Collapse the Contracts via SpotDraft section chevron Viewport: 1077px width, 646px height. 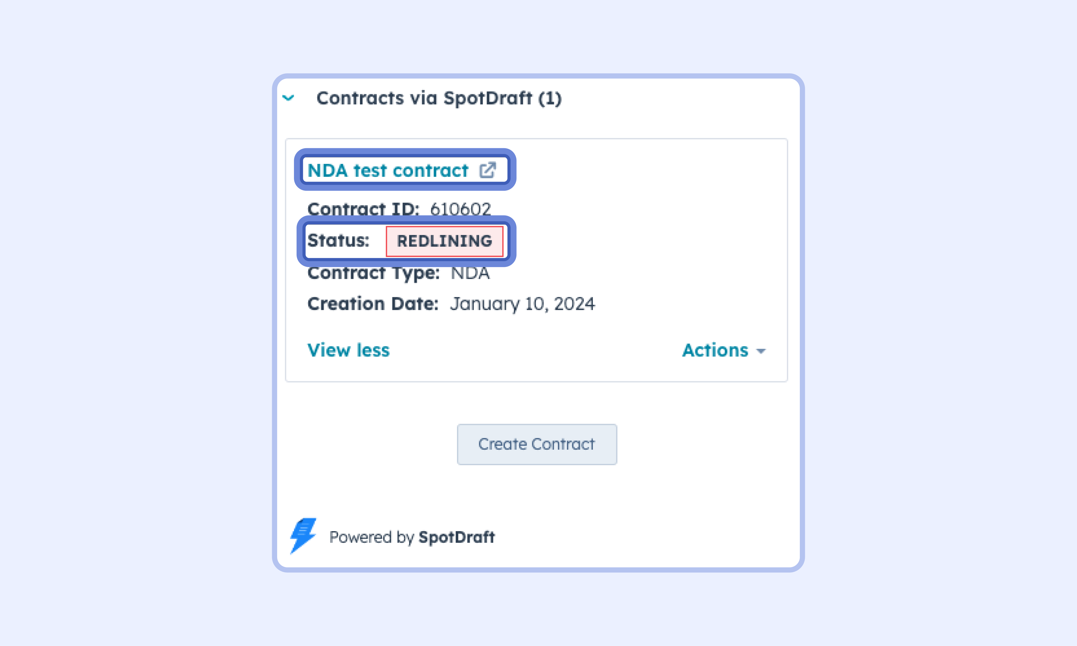pos(288,98)
